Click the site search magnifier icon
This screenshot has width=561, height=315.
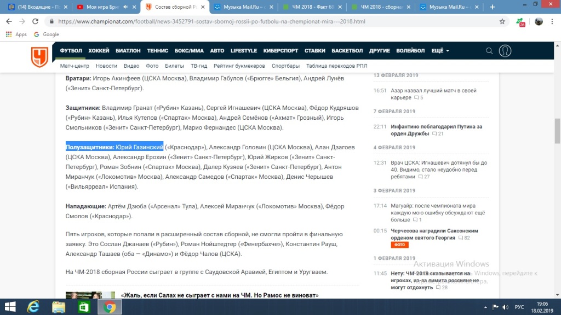tap(489, 51)
